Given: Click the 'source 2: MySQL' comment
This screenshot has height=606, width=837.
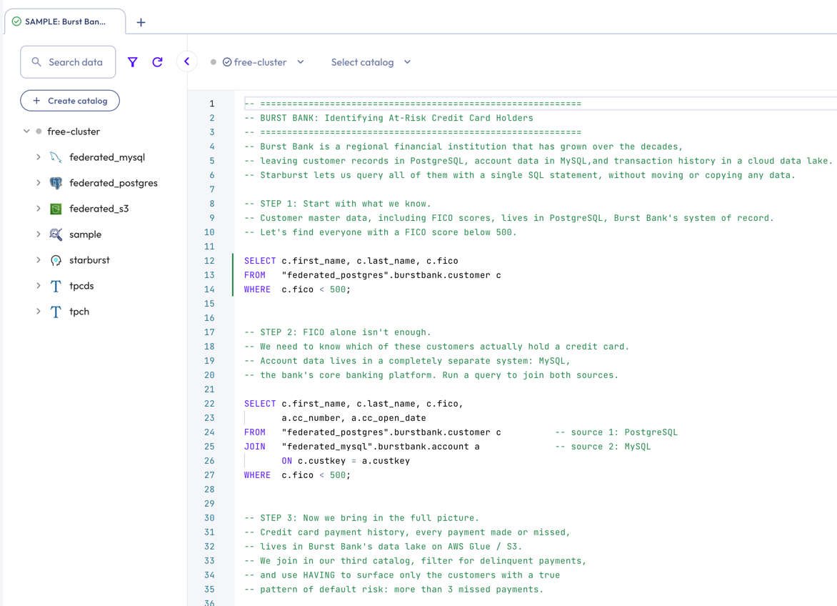Looking at the screenshot, I should point(603,447).
